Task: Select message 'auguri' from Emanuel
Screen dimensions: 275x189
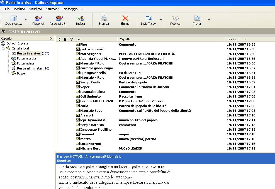Action: (x=166, y=134)
